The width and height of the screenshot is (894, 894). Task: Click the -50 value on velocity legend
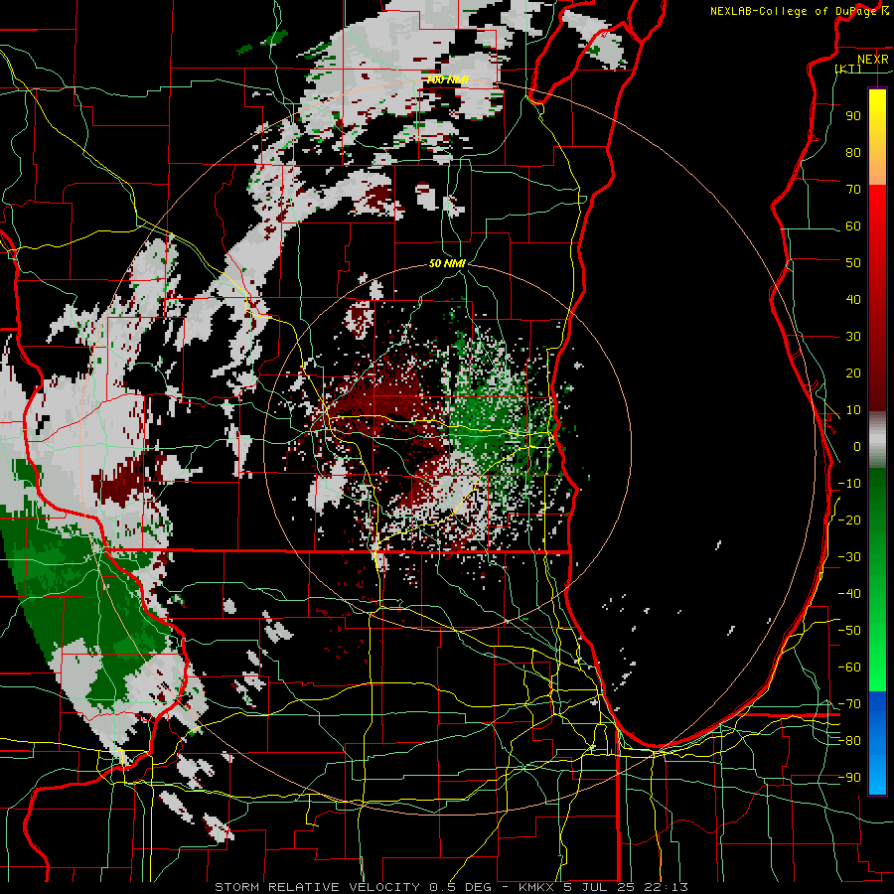849,631
